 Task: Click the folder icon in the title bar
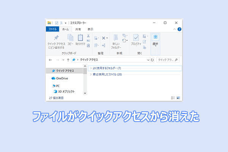49,23
